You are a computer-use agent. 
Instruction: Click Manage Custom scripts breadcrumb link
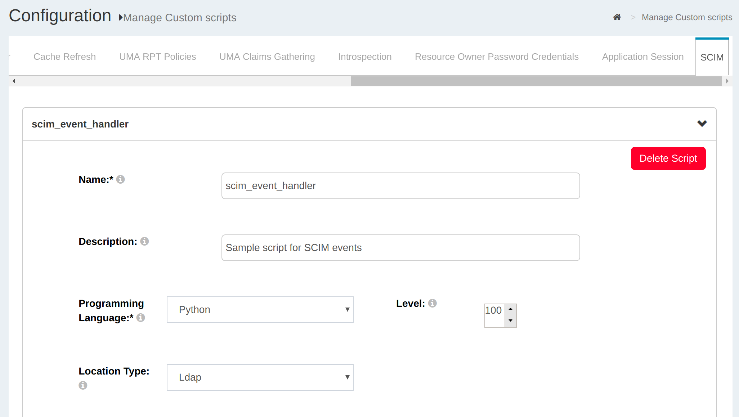[x=687, y=17]
